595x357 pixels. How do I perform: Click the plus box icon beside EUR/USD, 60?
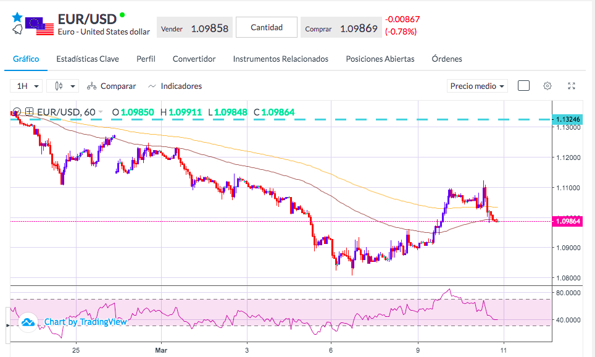[x=29, y=112]
